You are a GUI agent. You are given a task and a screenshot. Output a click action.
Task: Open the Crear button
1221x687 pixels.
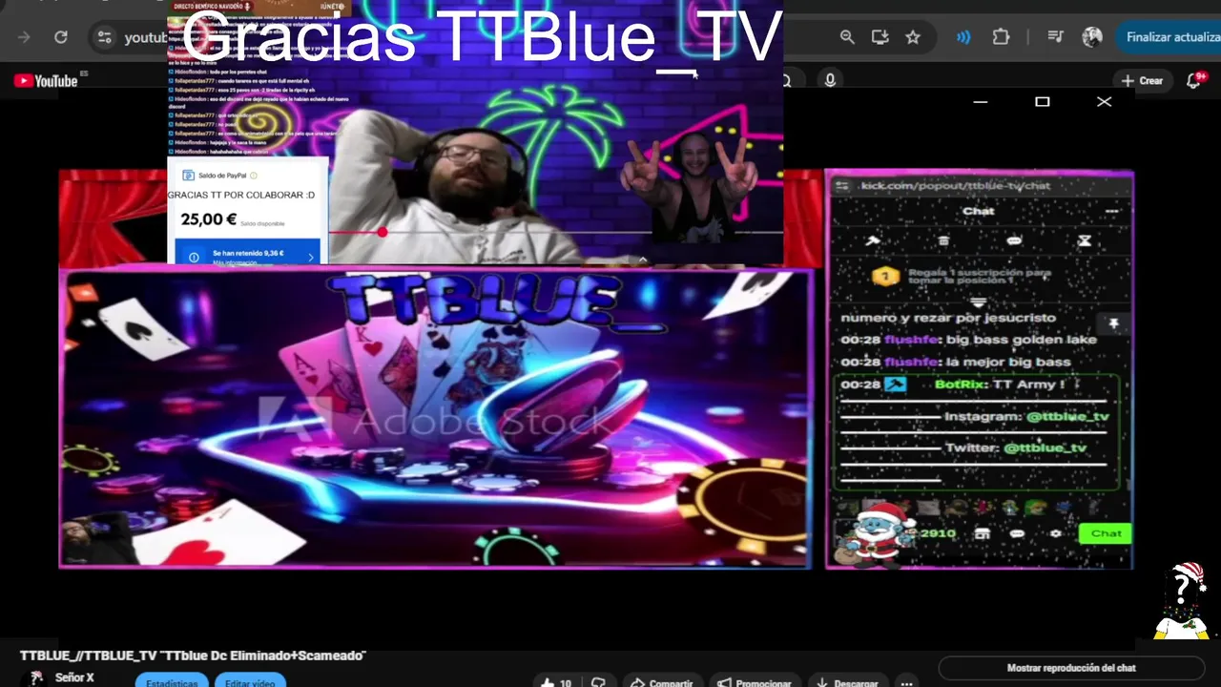(x=1143, y=81)
